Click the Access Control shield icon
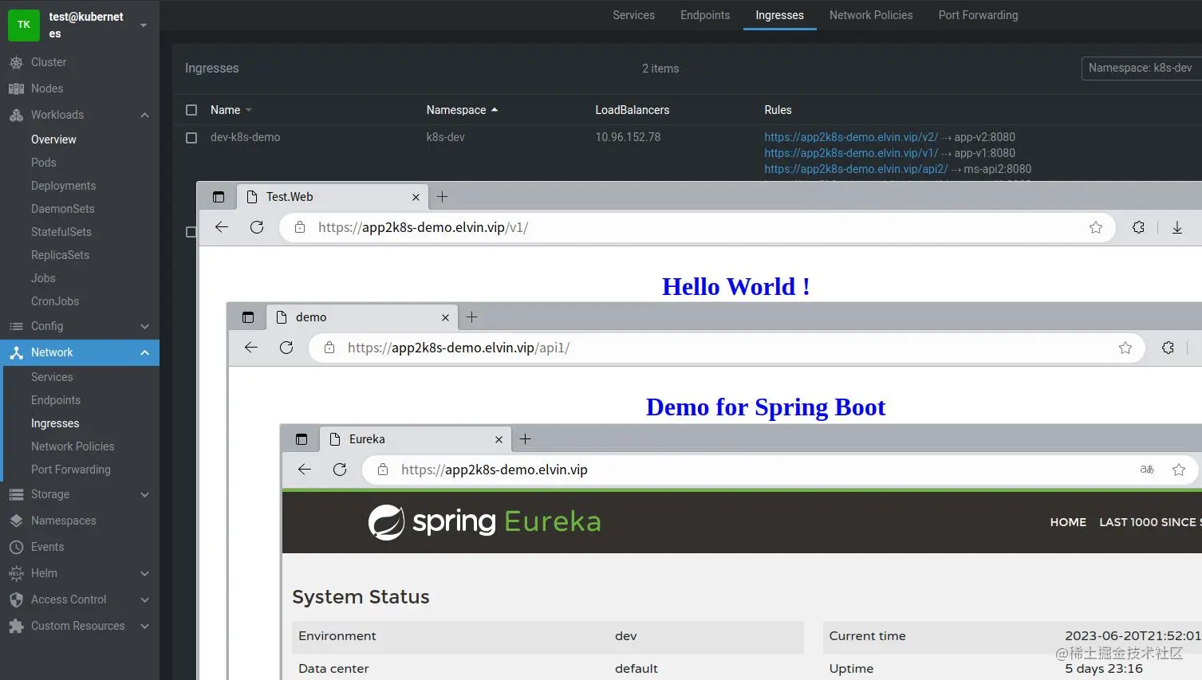Screen dimensions: 1202x680 [x=16, y=599]
